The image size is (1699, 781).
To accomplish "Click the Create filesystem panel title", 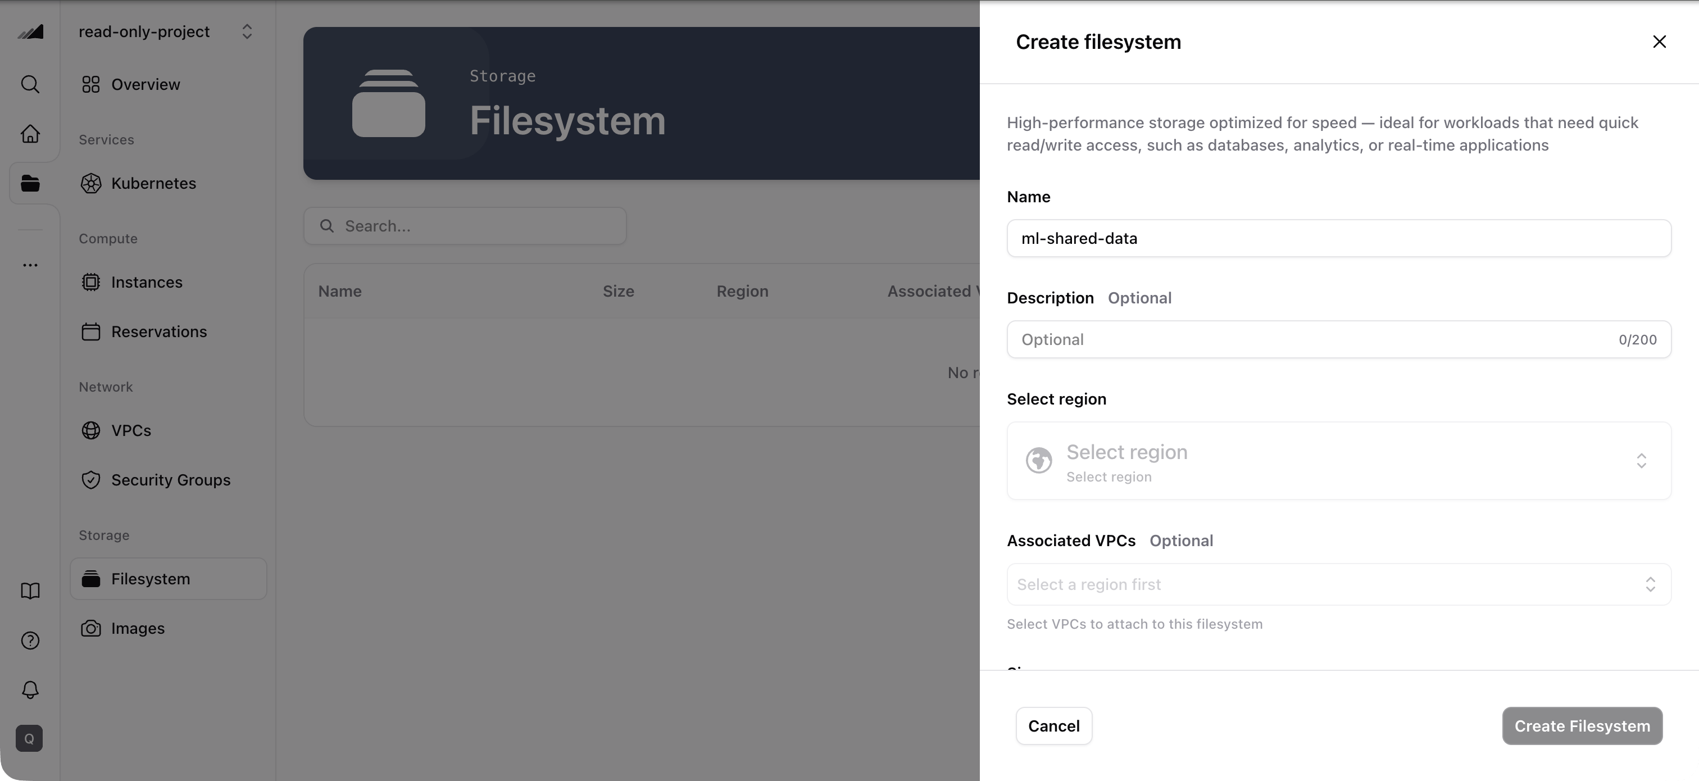I will 1098,42.
